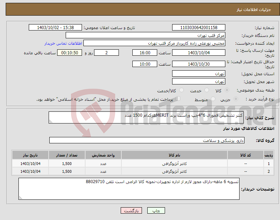The width and height of the screenshot is (280, 220).
Task: Click the بازگشت back button
Action: (x=131, y=210)
